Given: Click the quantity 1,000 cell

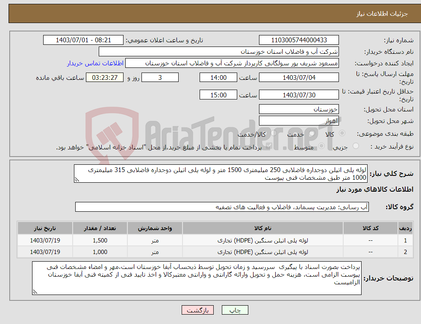Looking at the screenshot, I should [100, 252].
